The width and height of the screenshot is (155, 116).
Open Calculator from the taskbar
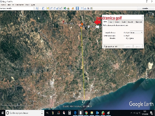(x=70, y=113)
